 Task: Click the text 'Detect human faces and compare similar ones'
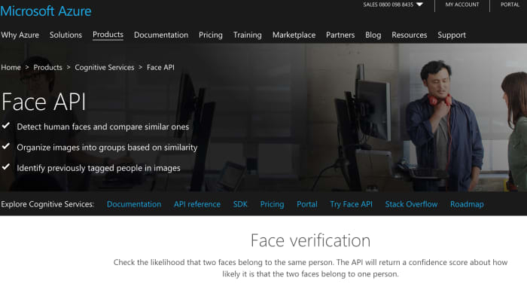point(103,127)
